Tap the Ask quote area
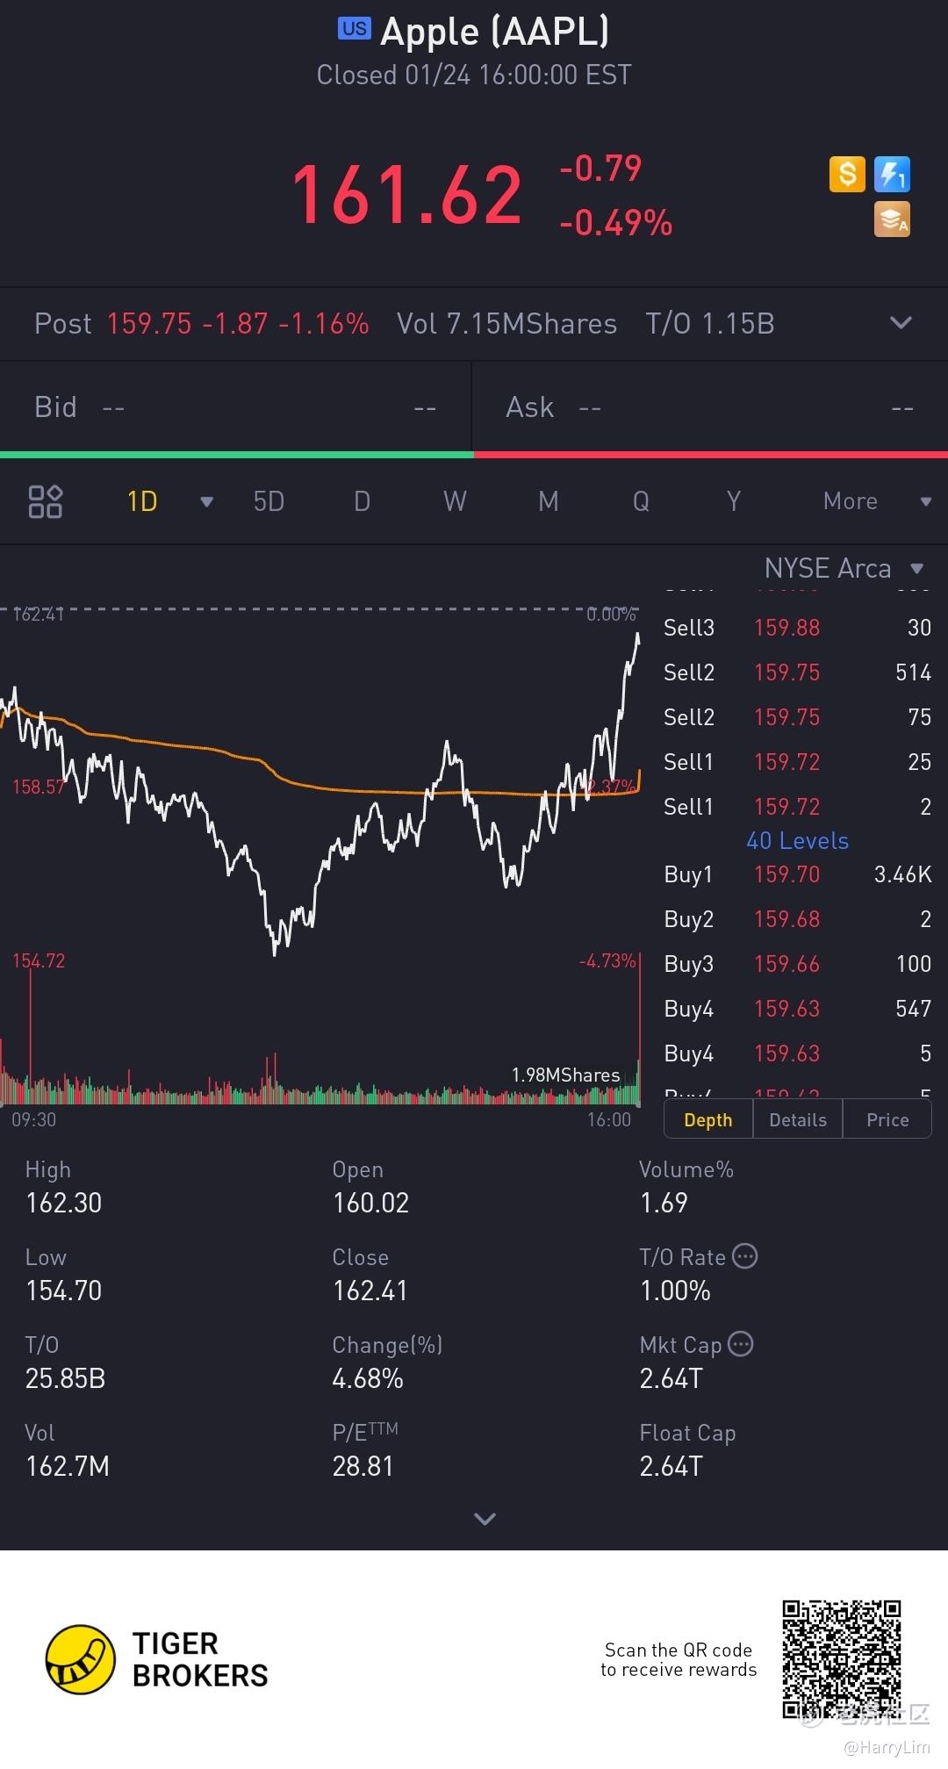Image resolution: width=948 pixels, height=1769 pixels. click(710, 407)
